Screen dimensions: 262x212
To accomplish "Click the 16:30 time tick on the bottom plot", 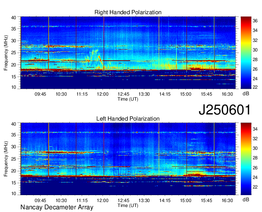I will click(227, 200).
